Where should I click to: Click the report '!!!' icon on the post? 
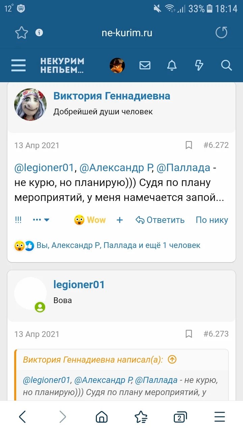[x=18, y=220]
